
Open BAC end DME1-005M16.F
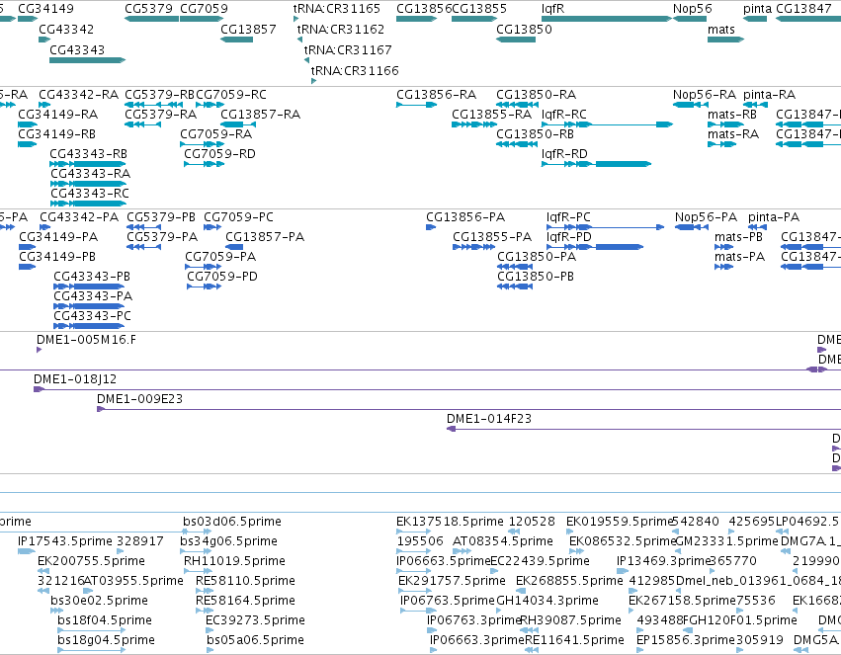pyautogui.click(x=86, y=340)
